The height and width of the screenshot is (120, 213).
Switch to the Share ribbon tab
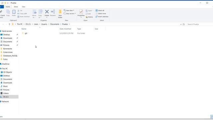coord(16,7)
